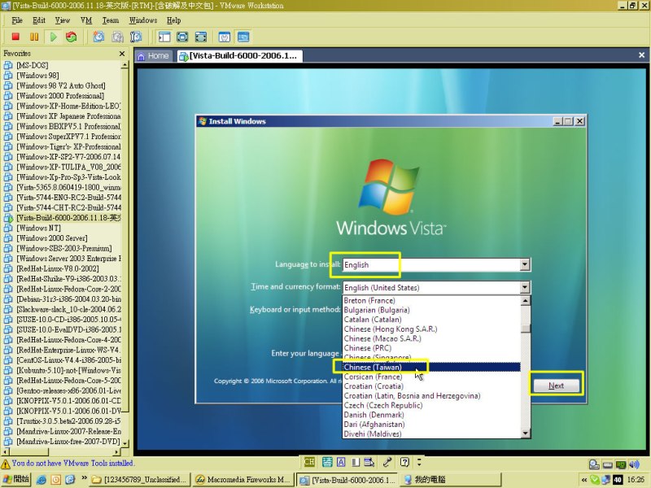Click the VMware sound status icon
Image resolution: width=651 pixels, height=488 pixels.
[634, 464]
